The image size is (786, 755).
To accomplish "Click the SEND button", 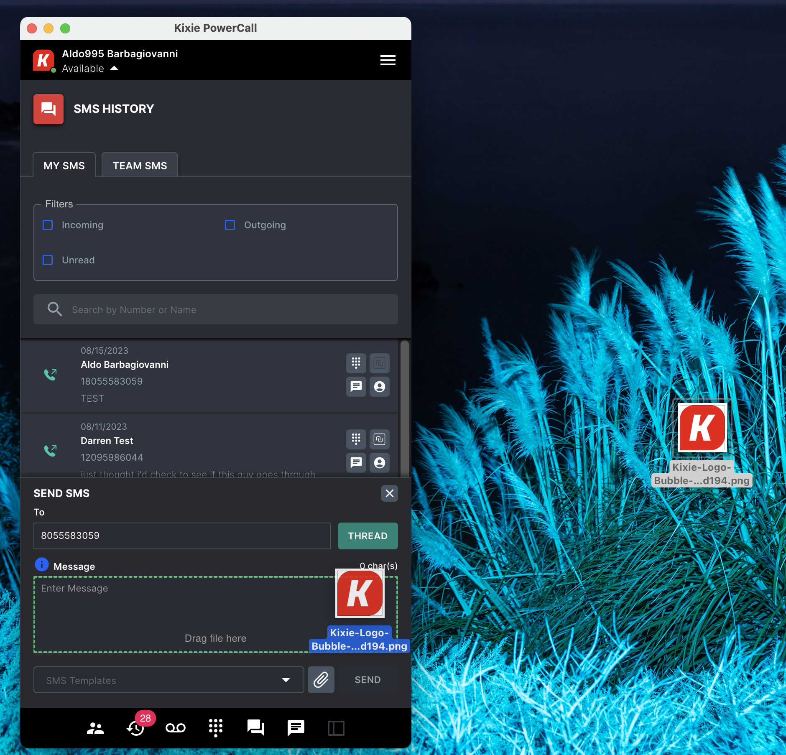I will (x=368, y=680).
